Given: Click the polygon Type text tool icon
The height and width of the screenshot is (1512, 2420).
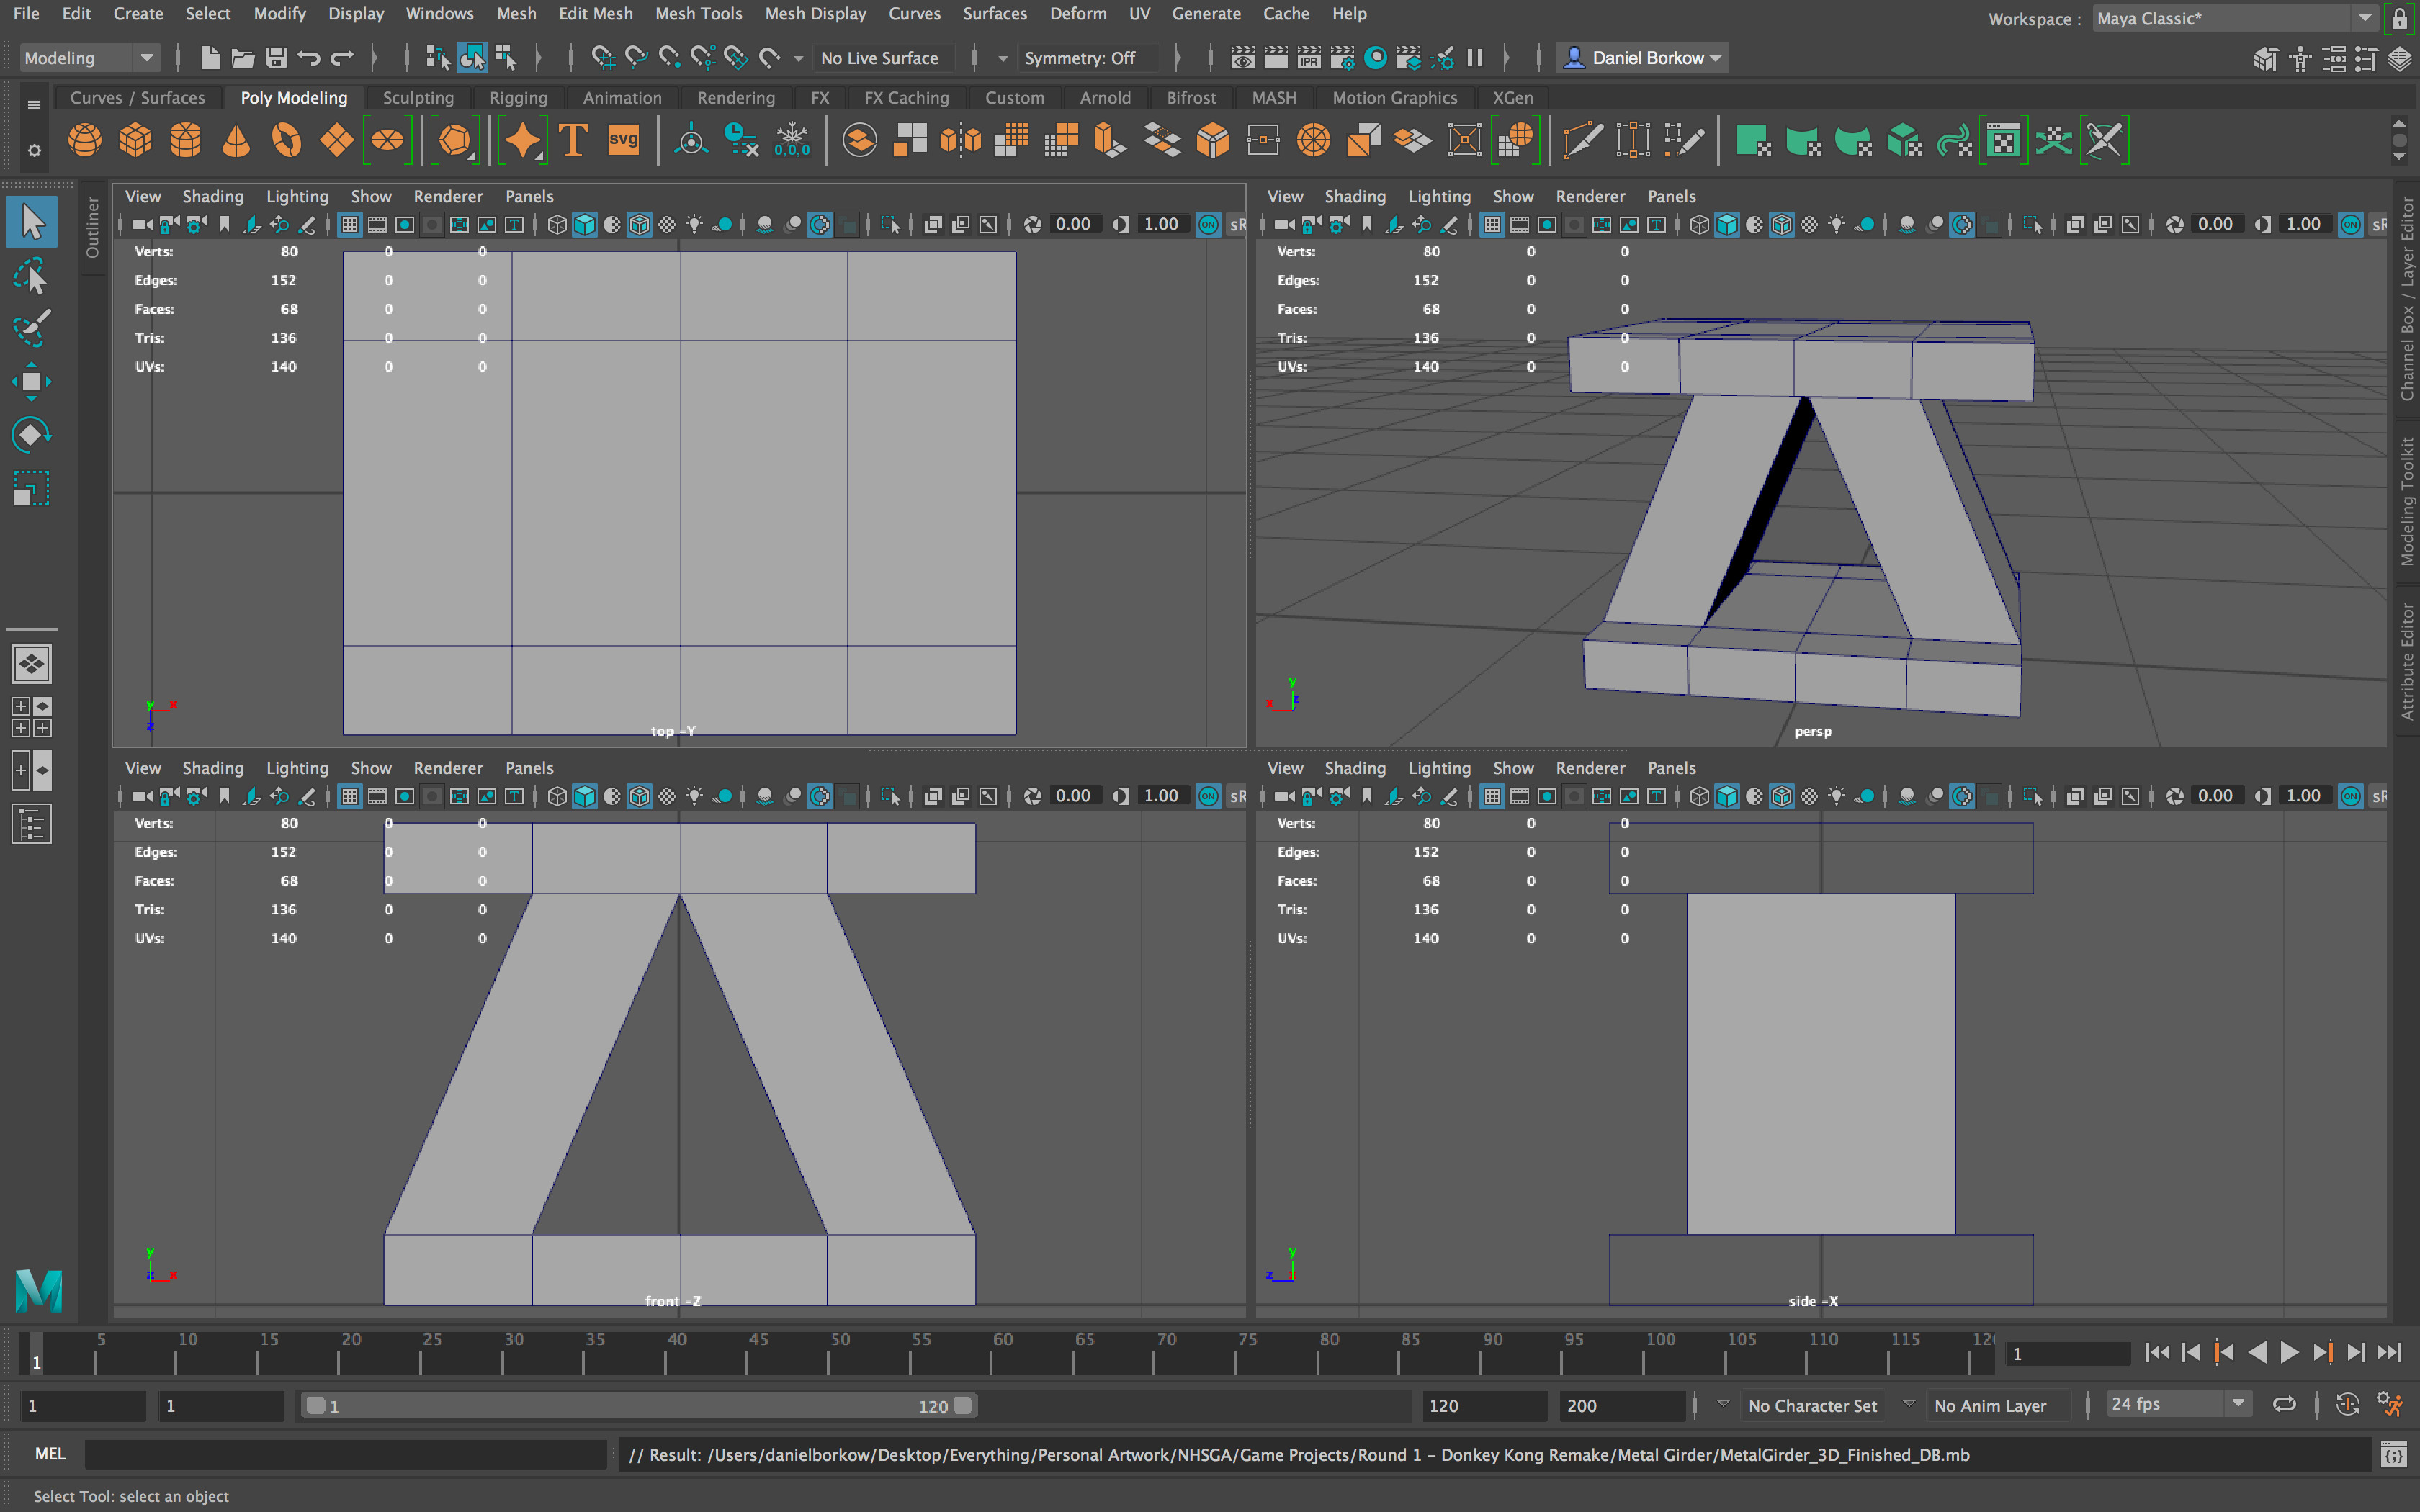Looking at the screenshot, I should pyautogui.click(x=573, y=140).
